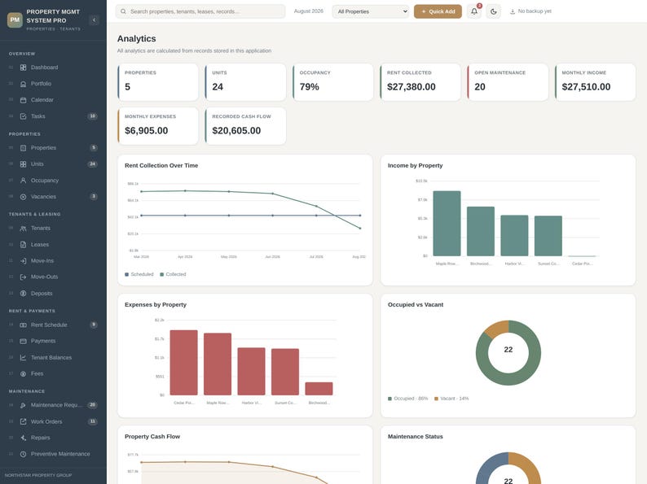Viewport: 647px width, 484px height.
Task: Open the Monthly Expenses stat card
Action: coord(158,126)
